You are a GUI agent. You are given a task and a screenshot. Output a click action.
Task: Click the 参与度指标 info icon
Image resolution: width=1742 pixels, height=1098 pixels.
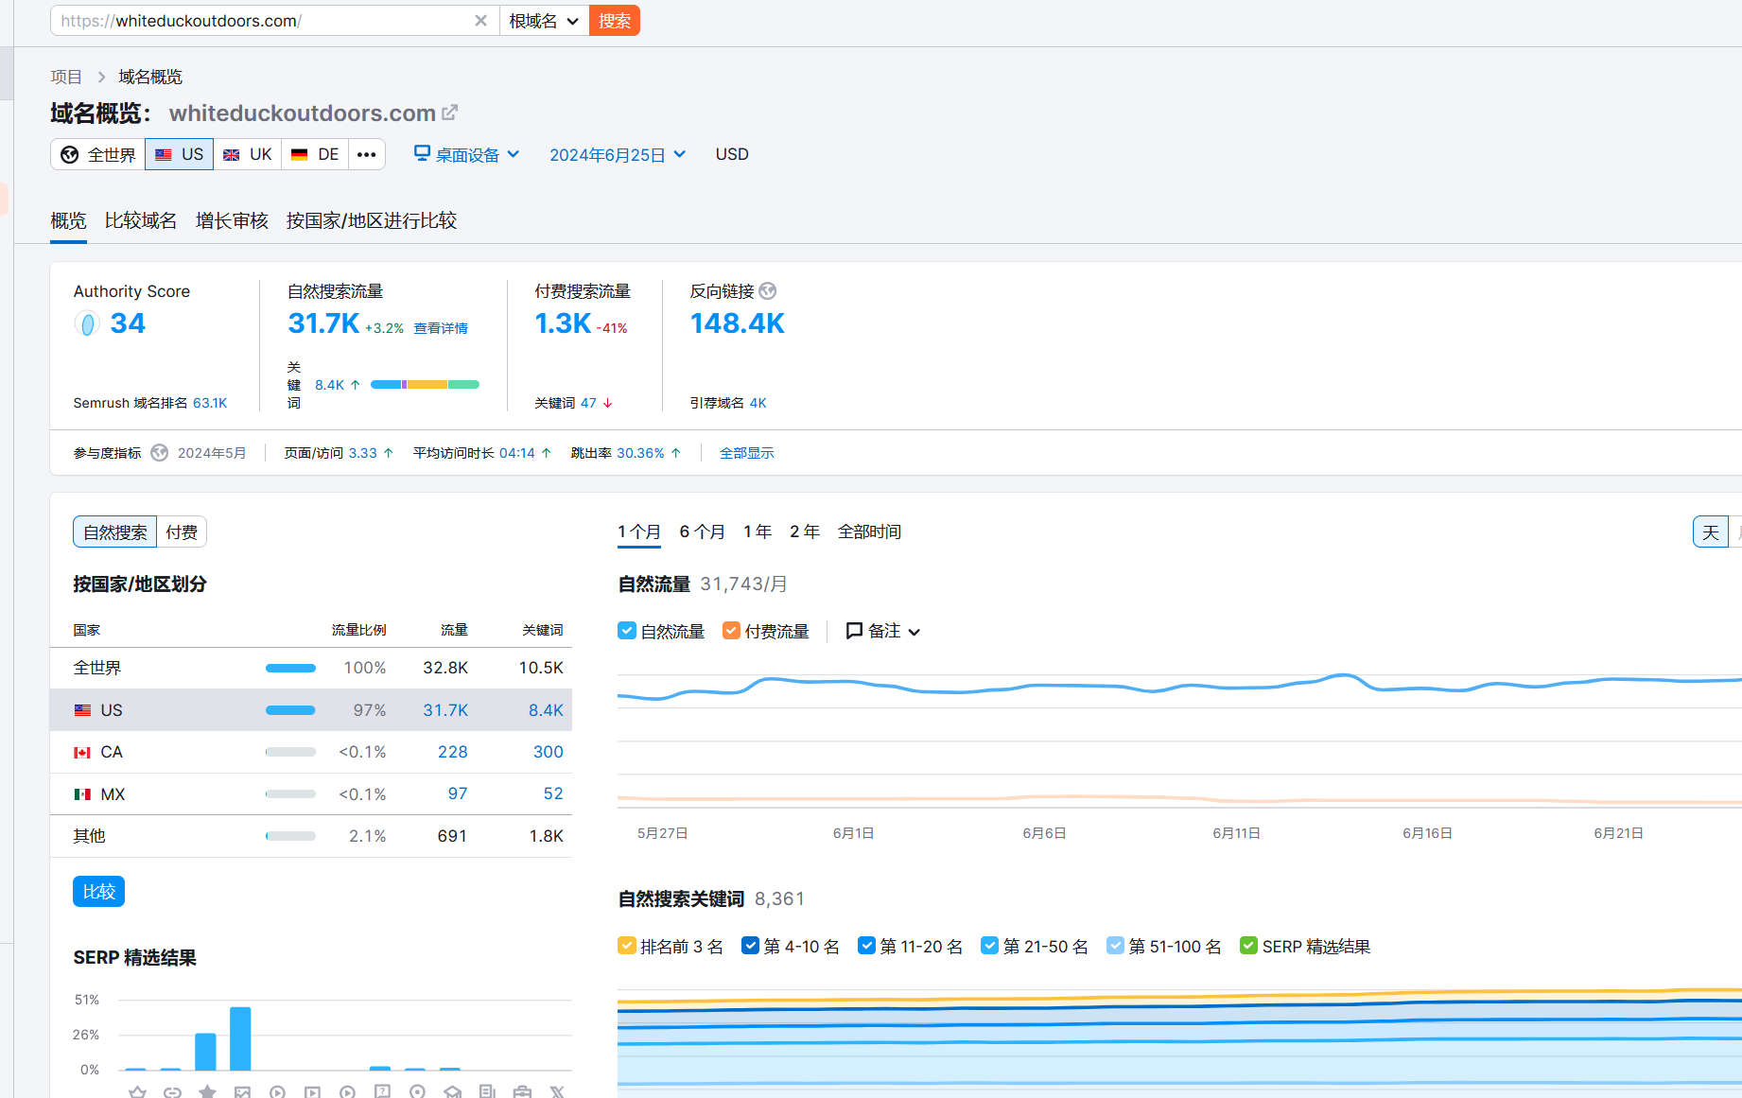(159, 452)
